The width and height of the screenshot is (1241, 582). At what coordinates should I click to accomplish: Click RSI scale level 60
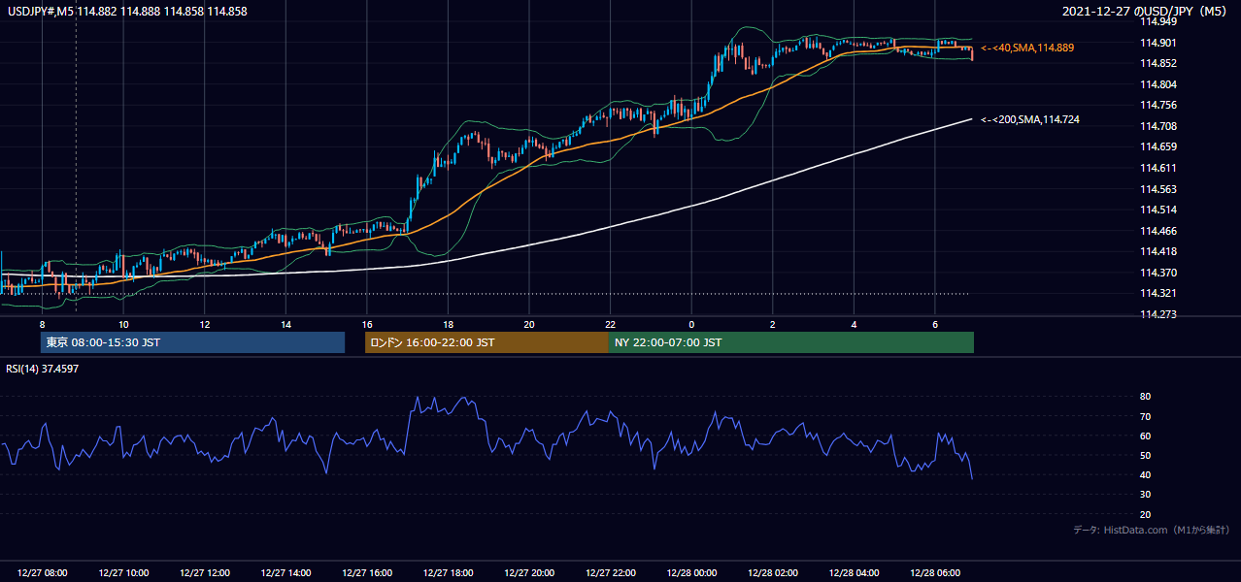click(x=1146, y=436)
